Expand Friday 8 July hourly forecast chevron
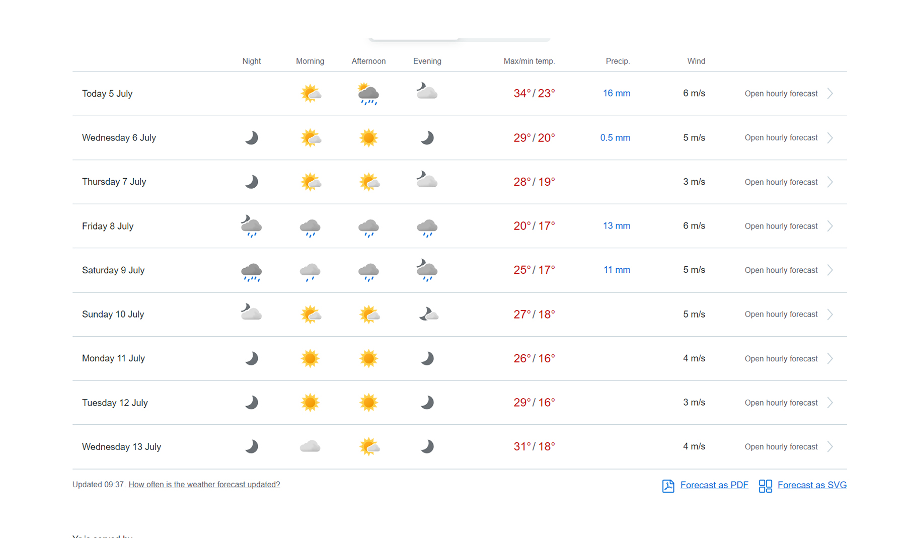The width and height of the screenshot is (906, 538). pos(830,226)
